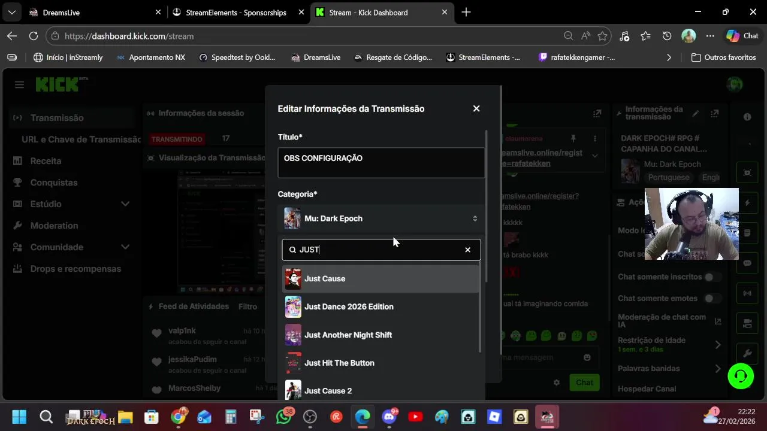Open AI chat moderation external link icon
The width and height of the screenshot is (767, 431).
coord(718,321)
